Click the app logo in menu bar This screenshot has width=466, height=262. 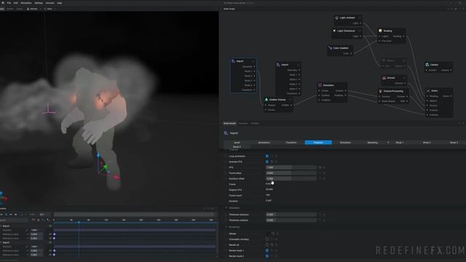(x=3, y=3)
